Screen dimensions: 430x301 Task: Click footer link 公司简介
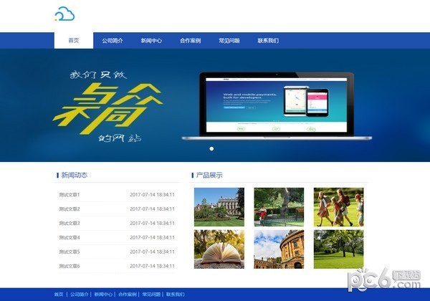pos(80,295)
